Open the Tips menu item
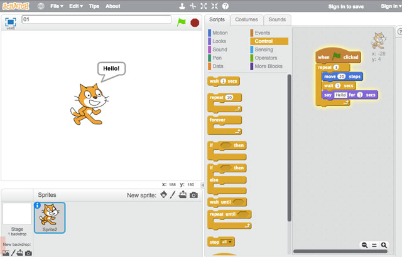This screenshot has width=402, height=257. [94, 6]
